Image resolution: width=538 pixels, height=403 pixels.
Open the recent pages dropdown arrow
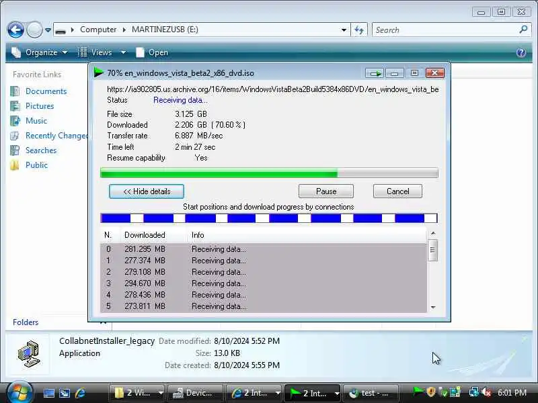tap(48, 30)
